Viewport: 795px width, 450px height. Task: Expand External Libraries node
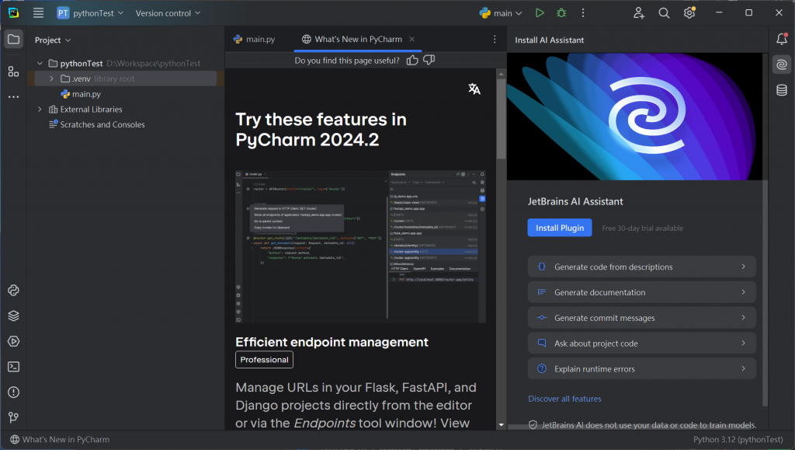pyautogui.click(x=40, y=109)
